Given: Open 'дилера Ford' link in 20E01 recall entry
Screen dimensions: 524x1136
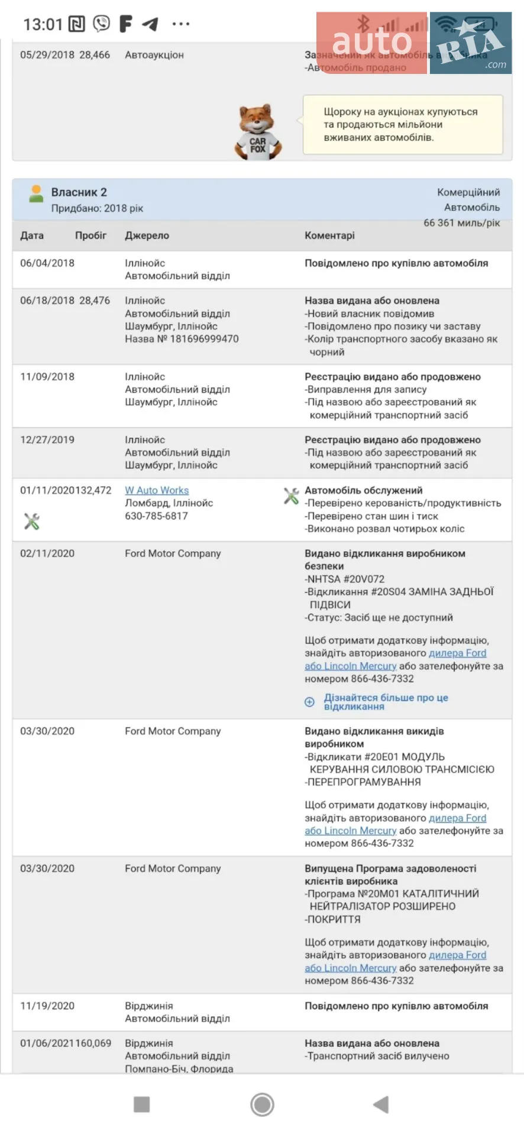Looking at the screenshot, I should coord(457,818).
